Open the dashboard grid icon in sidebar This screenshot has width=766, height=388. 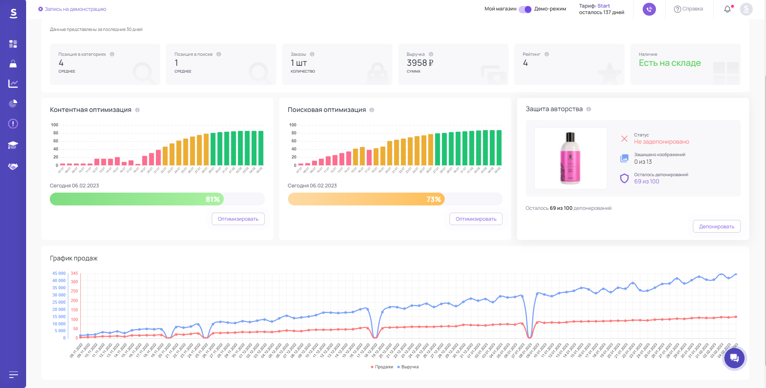[x=13, y=44]
